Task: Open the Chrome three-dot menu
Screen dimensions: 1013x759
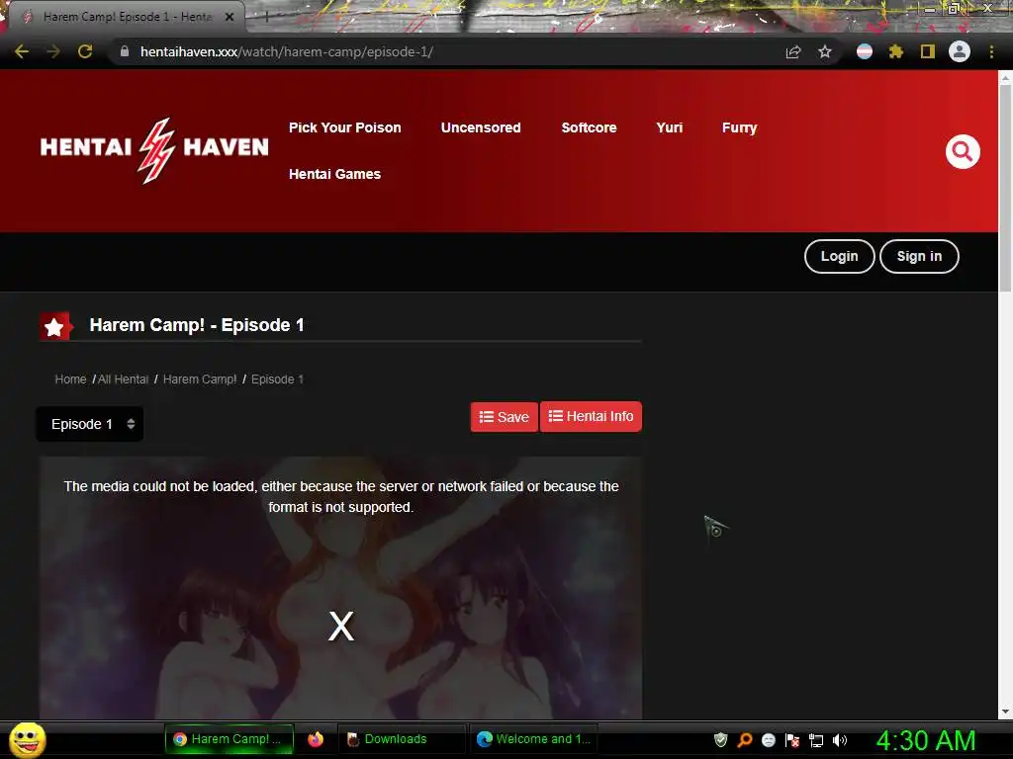Action: click(991, 51)
